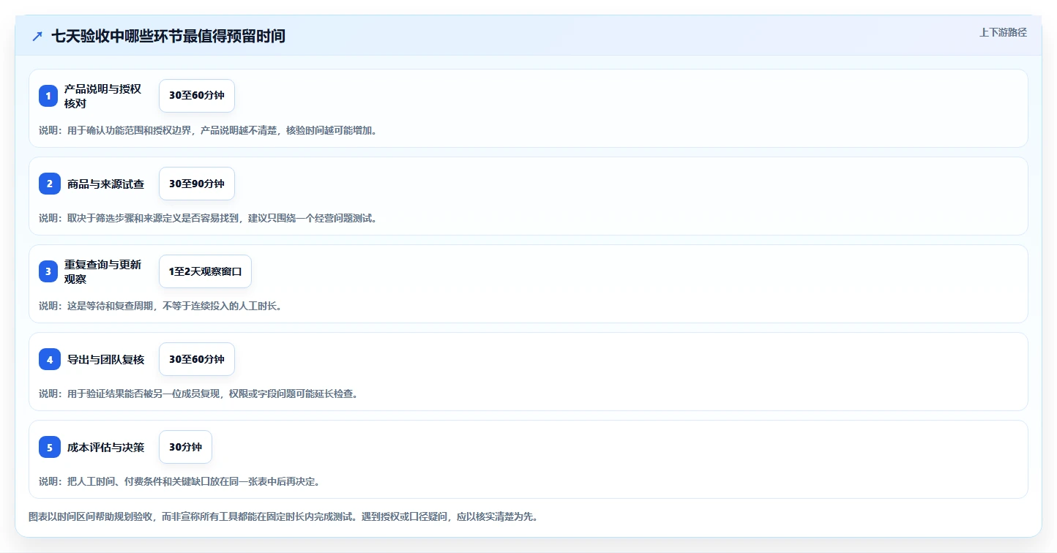Click the 30至60分钟 chip for 产品说明与授权核对
Image resolution: width=1057 pixels, height=553 pixels.
click(197, 96)
